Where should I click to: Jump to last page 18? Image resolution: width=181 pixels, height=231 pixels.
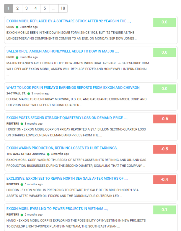pos(63,8)
